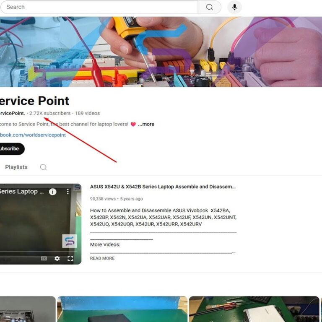Click the channel watermark logo in video

(x=69, y=241)
